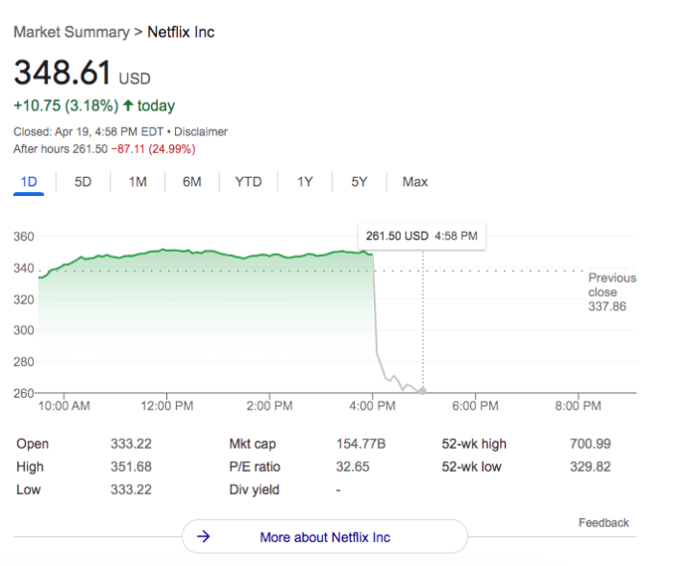Click the 52-wk high value 700.99
The width and height of the screenshot is (673, 566).
coord(589,444)
